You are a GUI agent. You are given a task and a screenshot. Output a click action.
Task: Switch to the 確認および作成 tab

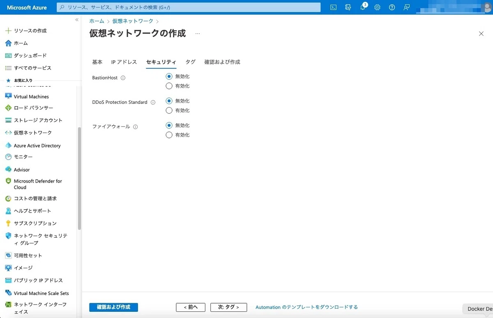click(222, 62)
